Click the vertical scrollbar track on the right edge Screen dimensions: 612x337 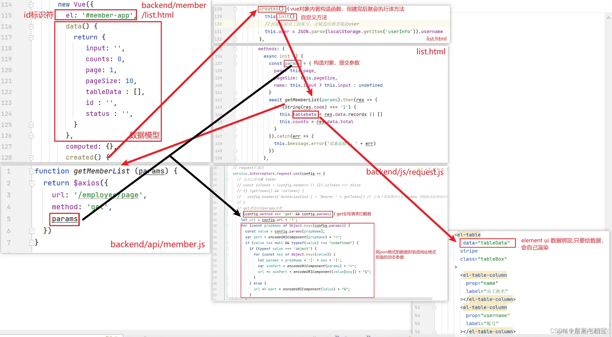(x=608, y=122)
